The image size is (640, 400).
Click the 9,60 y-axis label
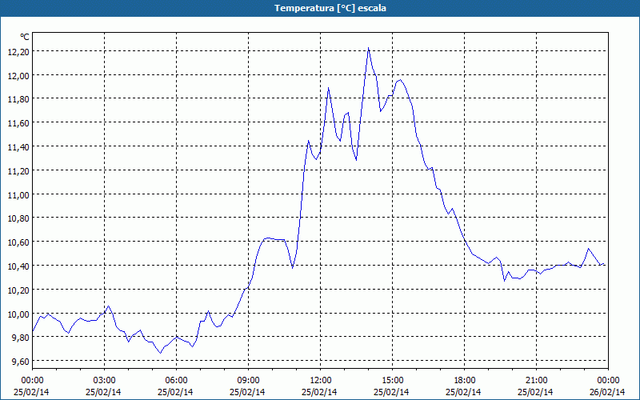pyautogui.click(x=21, y=362)
